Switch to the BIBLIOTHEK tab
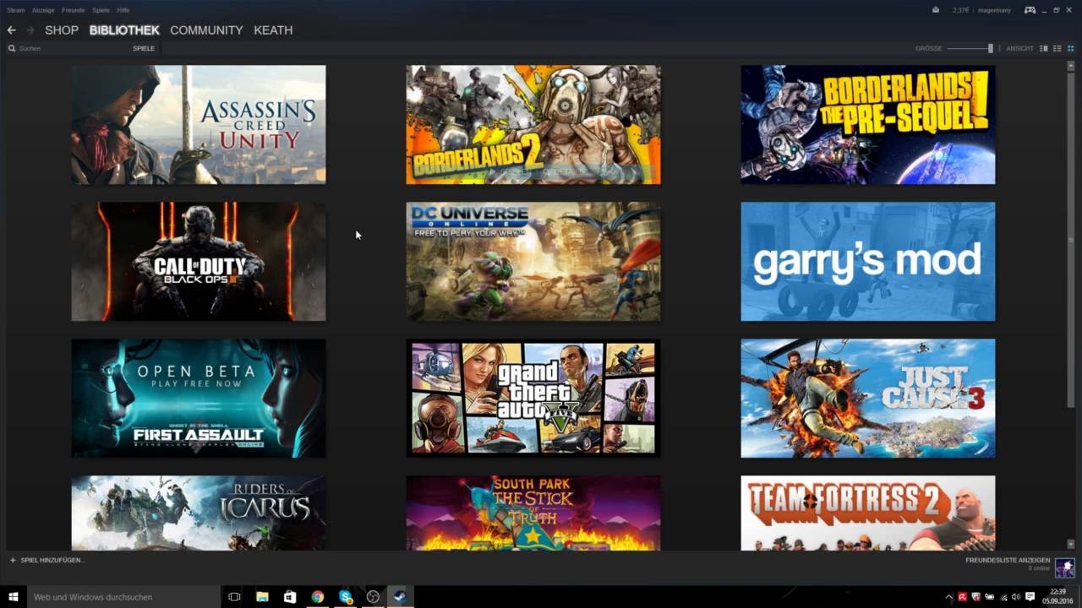1082x608 pixels. [x=124, y=30]
